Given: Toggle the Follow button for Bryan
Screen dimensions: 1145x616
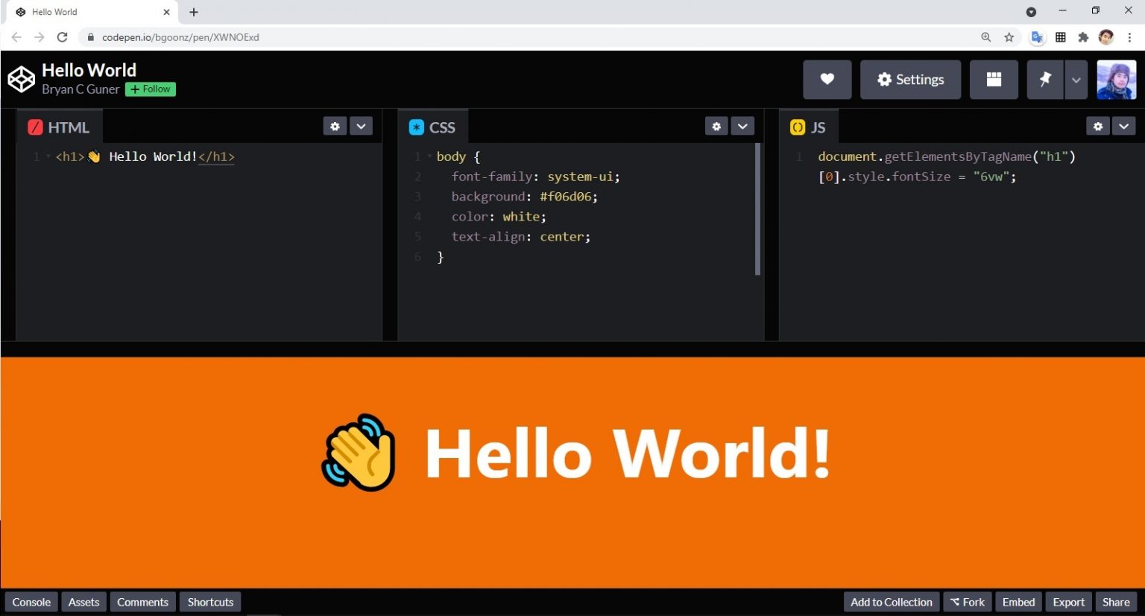Looking at the screenshot, I should 151,89.
